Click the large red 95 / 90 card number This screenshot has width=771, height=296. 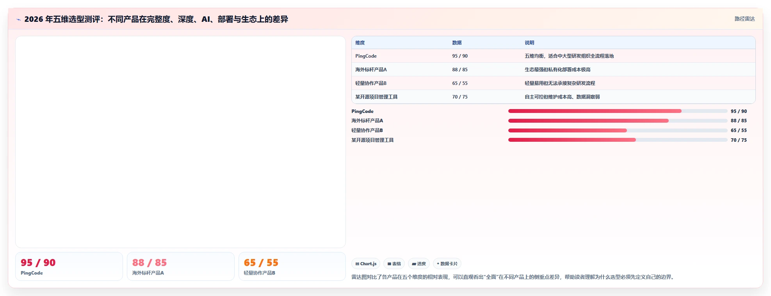point(38,263)
